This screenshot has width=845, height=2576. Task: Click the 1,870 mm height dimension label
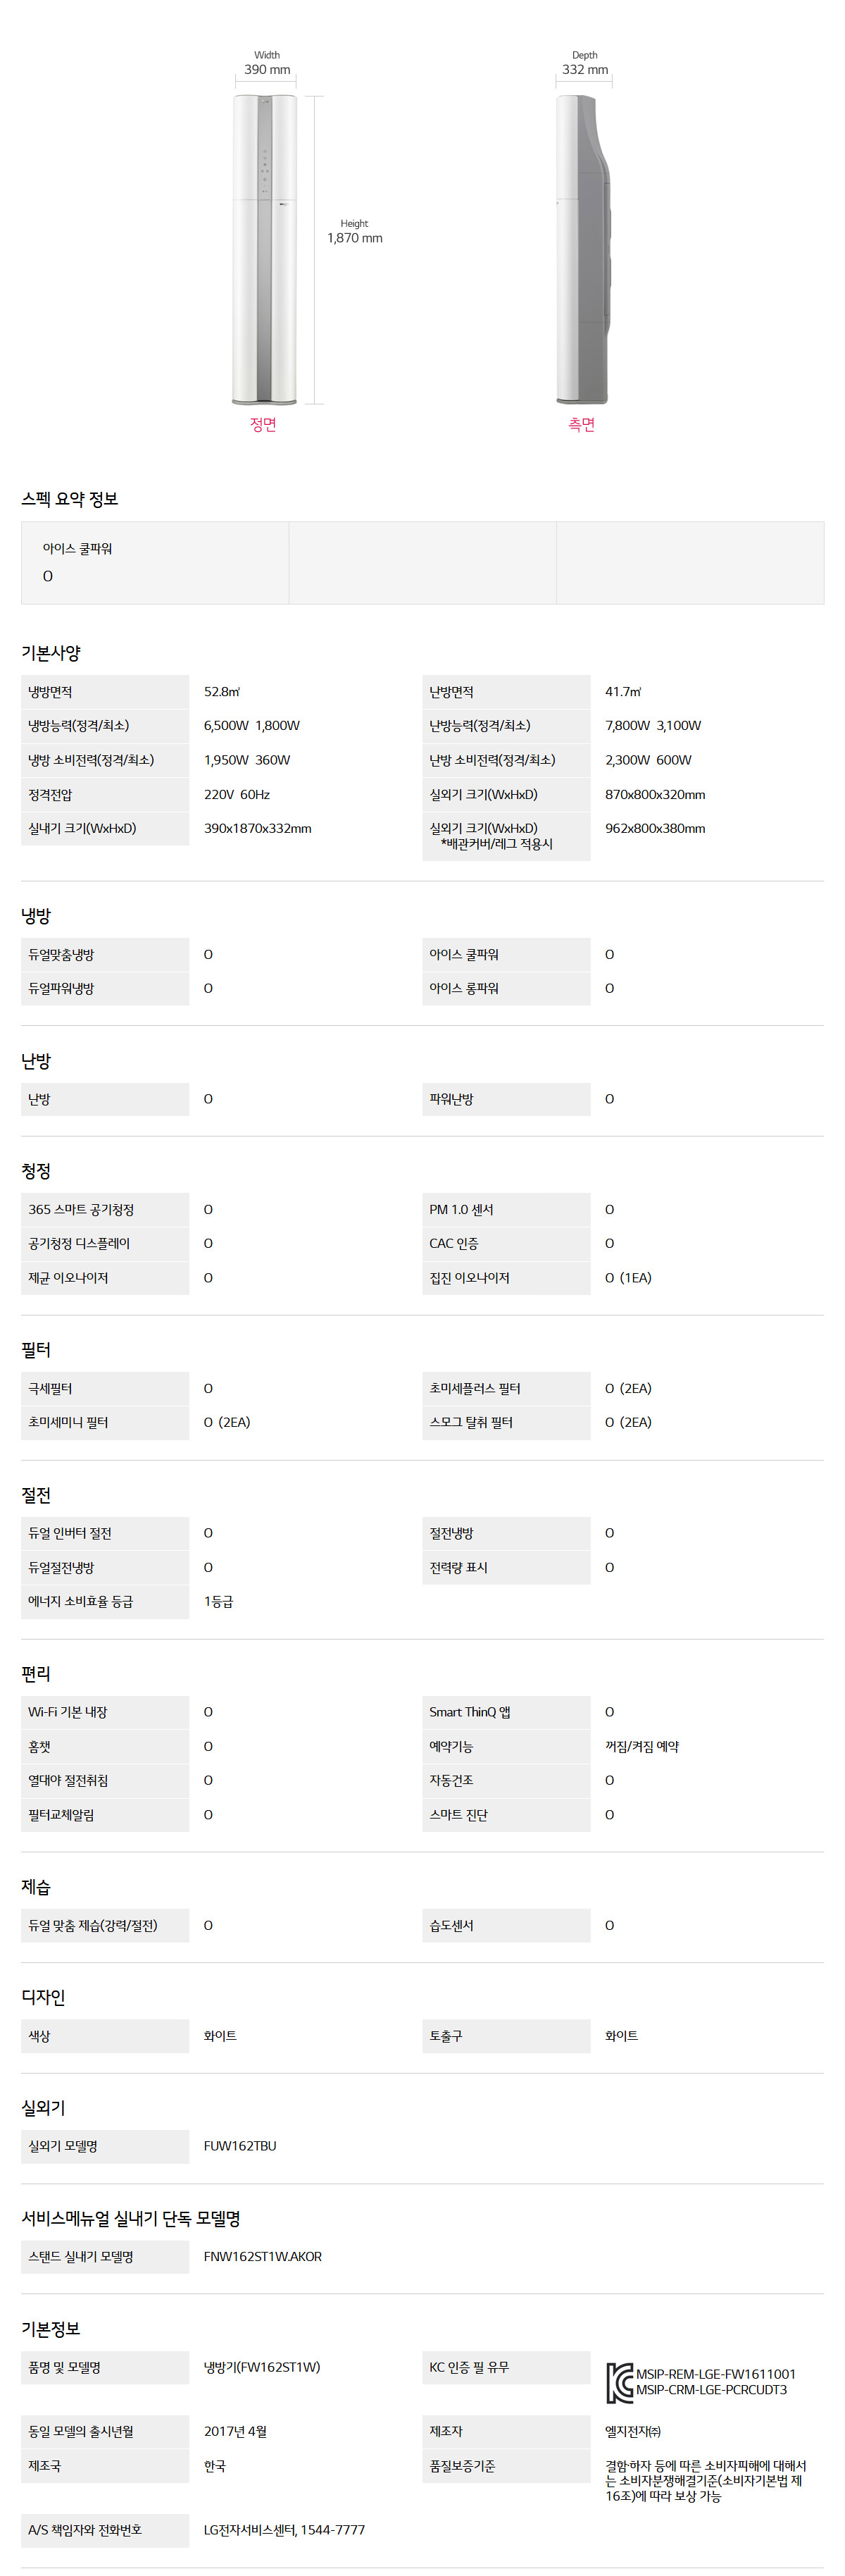click(x=355, y=238)
